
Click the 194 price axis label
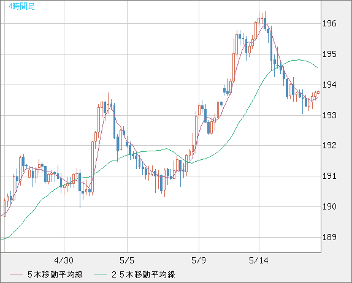click(329, 85)
